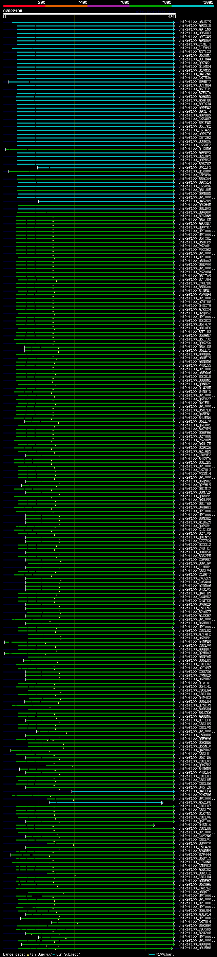Open subject UniRef100_Q949H0
217x957 pixels.
click(x=195, y=212)
